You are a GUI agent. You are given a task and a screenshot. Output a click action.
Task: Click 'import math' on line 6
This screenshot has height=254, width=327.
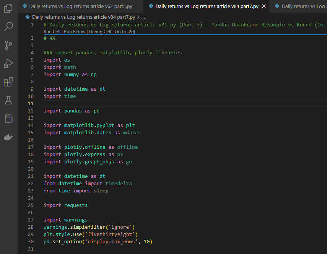(60, 67)
